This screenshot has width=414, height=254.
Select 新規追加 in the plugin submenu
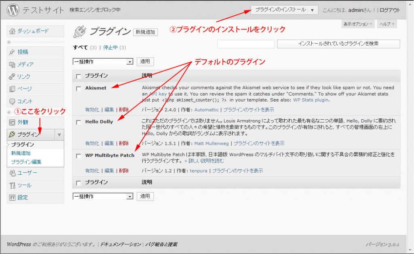pyautogui.click(x=21, y=153)
